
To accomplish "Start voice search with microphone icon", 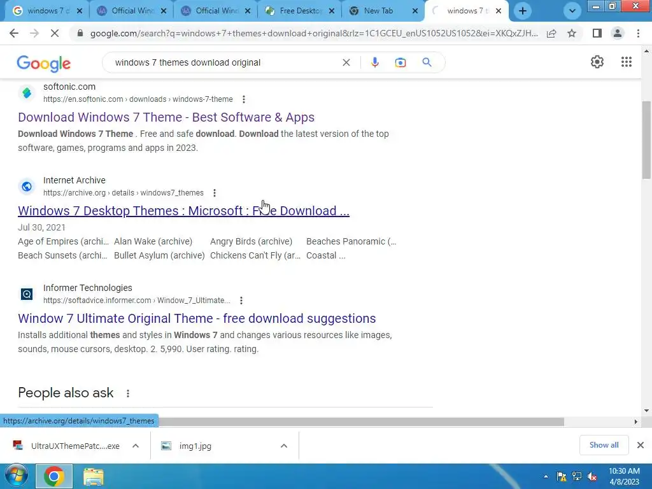I will click(374, 62).
